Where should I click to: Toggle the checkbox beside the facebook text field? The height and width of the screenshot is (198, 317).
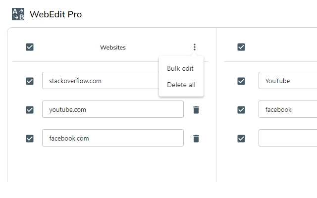[241, 110]
